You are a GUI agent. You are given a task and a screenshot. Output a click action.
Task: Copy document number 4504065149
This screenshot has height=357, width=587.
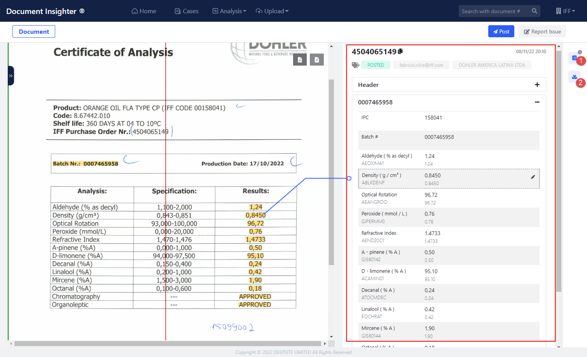coord(400,51)
